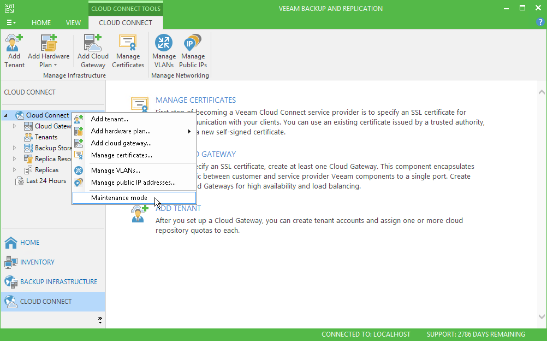Click Maintenance mode in context menu
The width and height of the screenshot is (547, 341).
[x=134, y=198]
